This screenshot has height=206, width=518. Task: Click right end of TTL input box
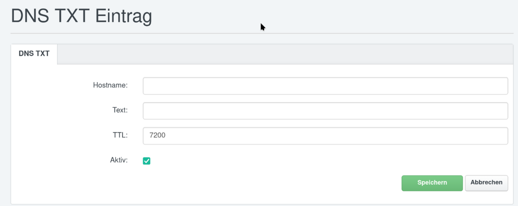[500, 136]
